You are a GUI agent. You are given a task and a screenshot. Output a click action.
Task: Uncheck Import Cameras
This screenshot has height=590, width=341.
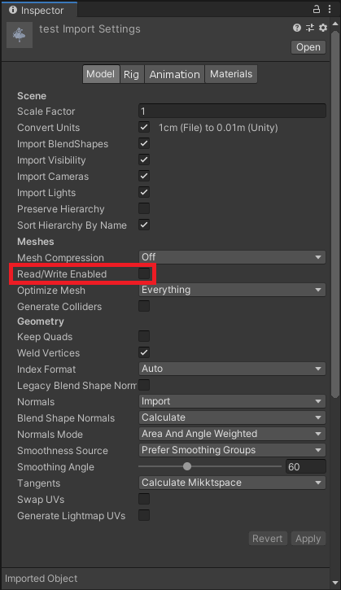click(x=144, y=176)
